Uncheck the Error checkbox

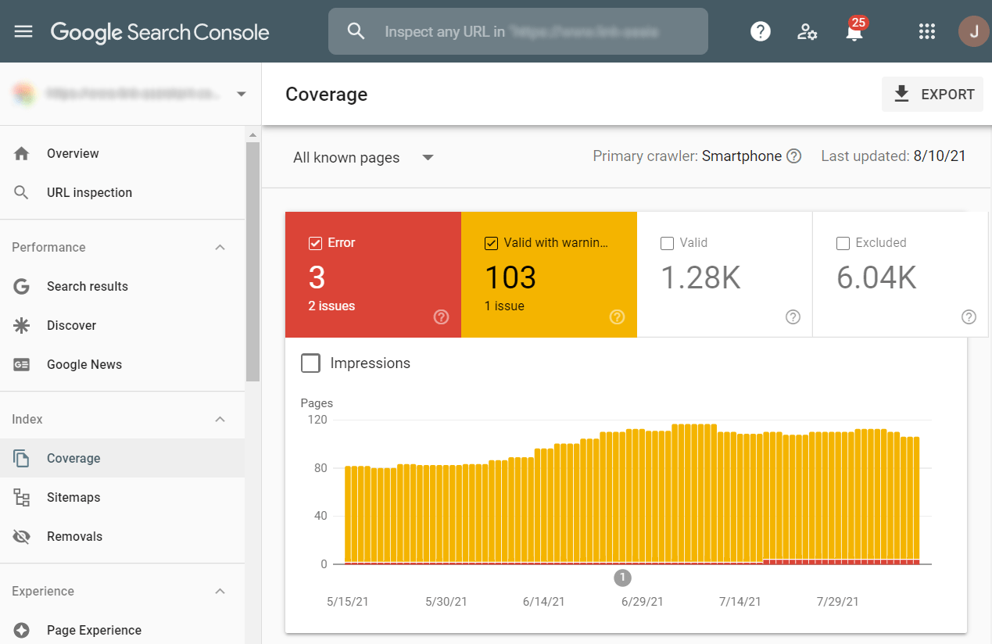pos(316,243)
